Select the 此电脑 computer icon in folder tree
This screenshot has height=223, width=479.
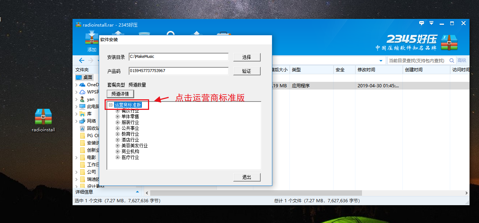coord(83,106)
